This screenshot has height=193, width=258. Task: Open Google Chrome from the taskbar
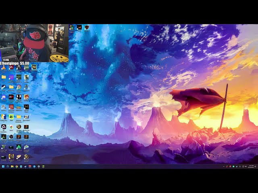click(17, 166)
